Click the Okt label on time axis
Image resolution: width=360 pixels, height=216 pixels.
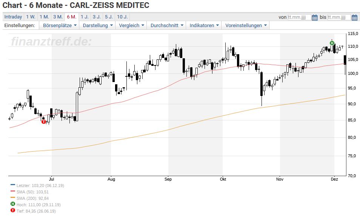(223, 179)
